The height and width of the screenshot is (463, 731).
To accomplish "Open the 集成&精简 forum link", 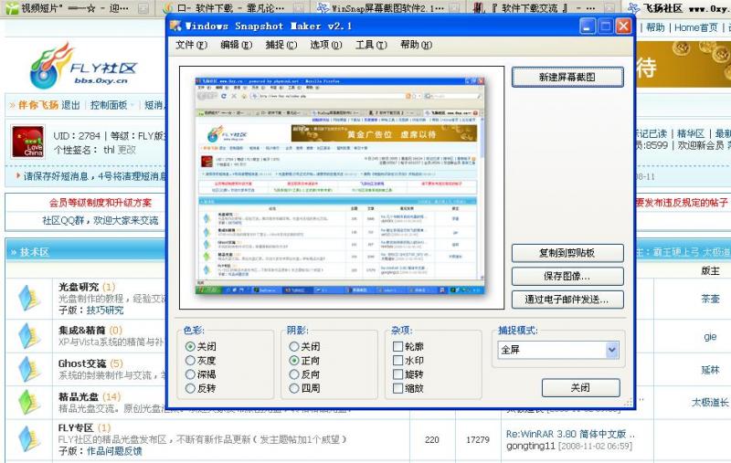I will point(81,331).
